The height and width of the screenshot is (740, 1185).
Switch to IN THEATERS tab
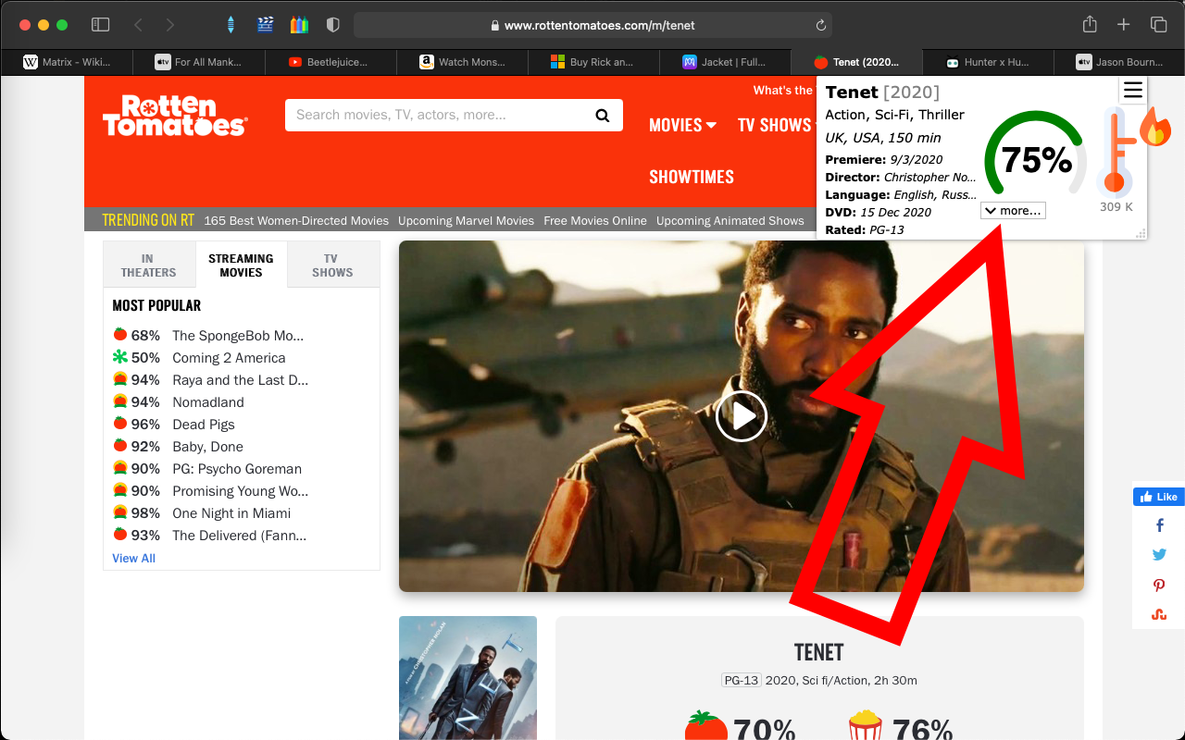[x=148, y=265]
